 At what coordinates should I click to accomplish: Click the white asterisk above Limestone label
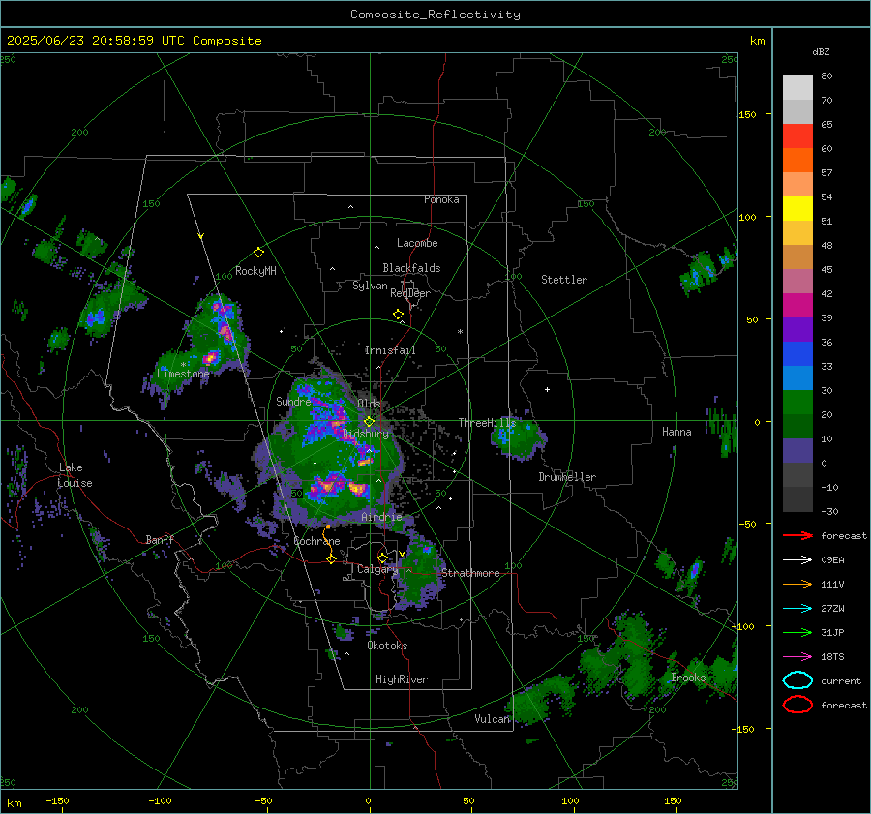pos(183,365)
